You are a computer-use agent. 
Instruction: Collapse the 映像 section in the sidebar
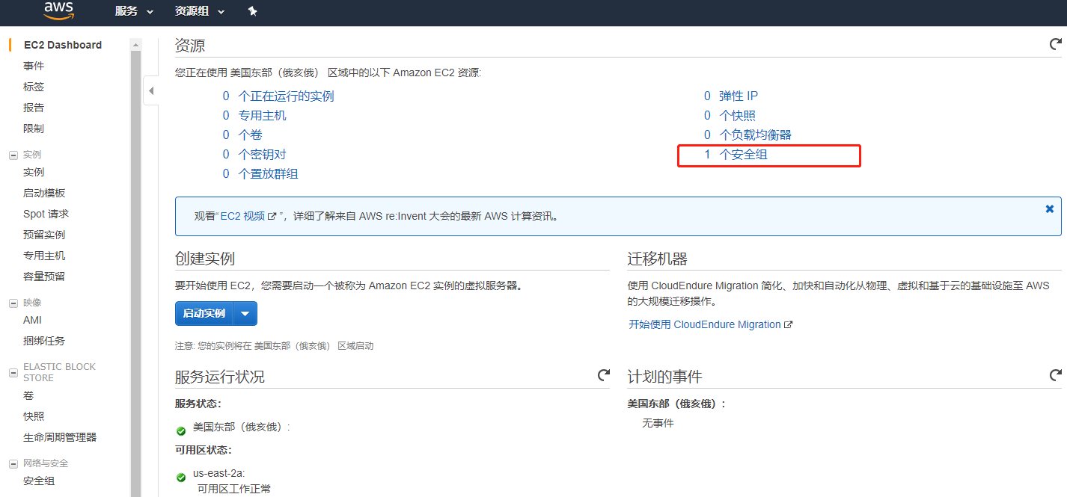13,303
